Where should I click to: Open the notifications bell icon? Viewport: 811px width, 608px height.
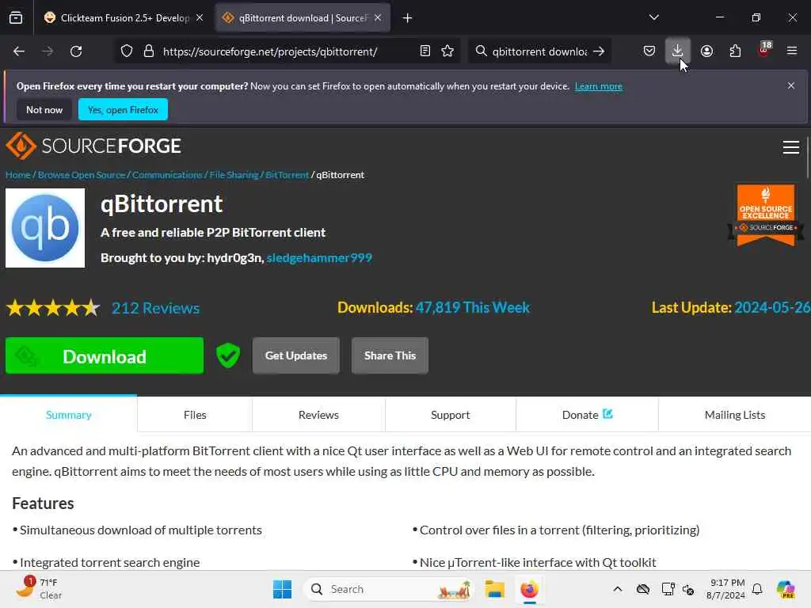758,589
